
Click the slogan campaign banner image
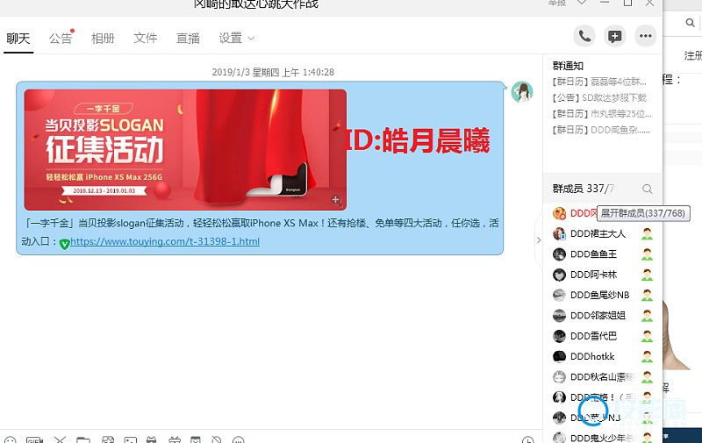[x=185, y=148]
